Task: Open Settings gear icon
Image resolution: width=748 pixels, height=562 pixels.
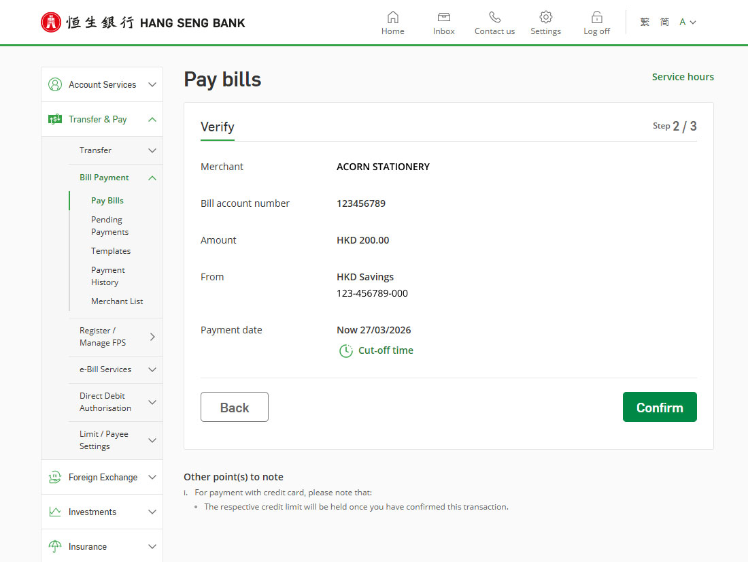Action: coord(546,17)
